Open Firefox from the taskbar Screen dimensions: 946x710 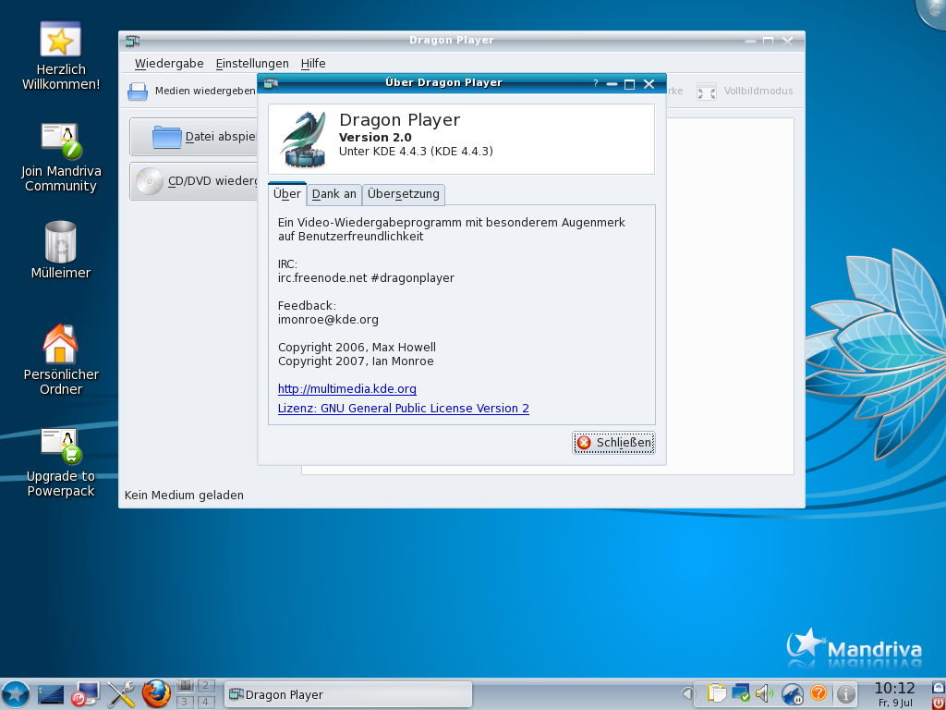pyautogui.click(x=156, y=693)
